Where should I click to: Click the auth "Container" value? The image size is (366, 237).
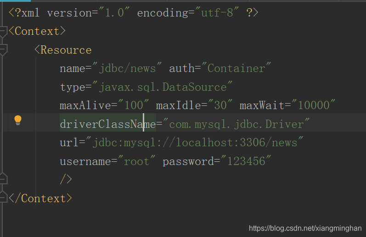coord(236,68)
